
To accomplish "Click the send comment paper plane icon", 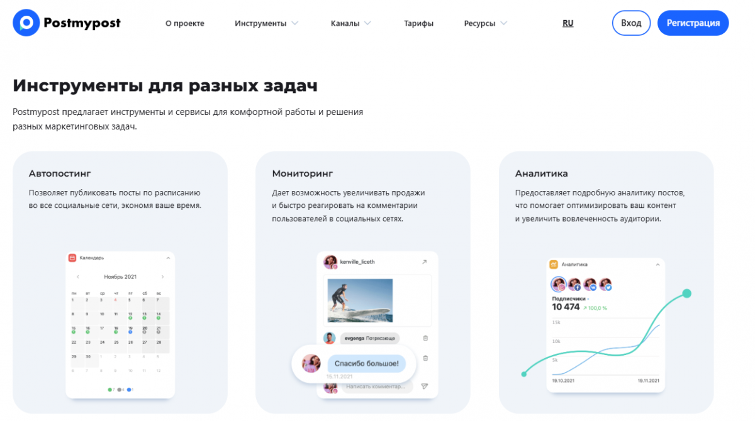I will [x=425, y=386].
